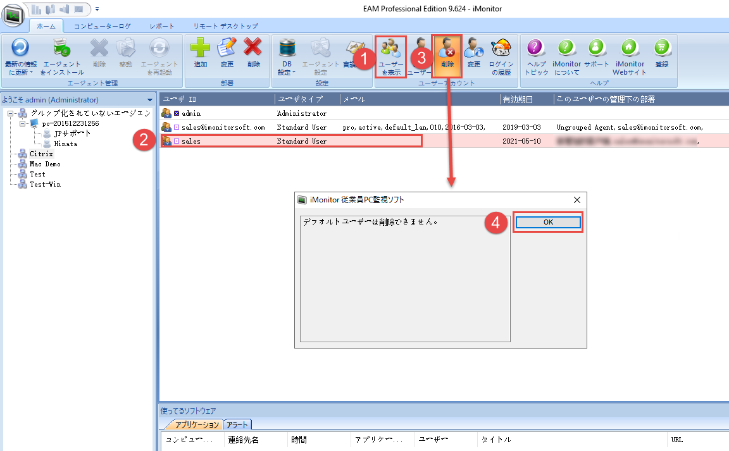The width and height of the screenshot is (729, 451).
Task: Collapse the ungrouped agents tree node
Action: click(10, 113)
